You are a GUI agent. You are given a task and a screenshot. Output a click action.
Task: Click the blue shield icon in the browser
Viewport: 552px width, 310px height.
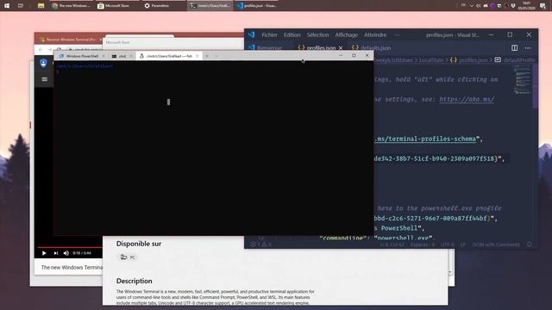click(x=44, y=63)
